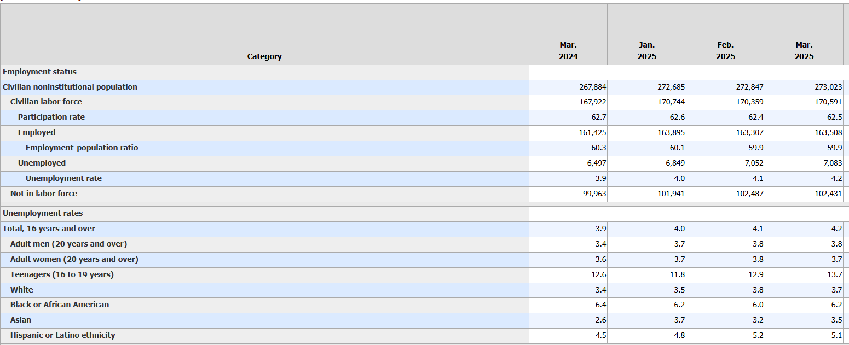Select the Mar. 2024 column header
The image size is (849, 345).
click(x=568, y=51)
